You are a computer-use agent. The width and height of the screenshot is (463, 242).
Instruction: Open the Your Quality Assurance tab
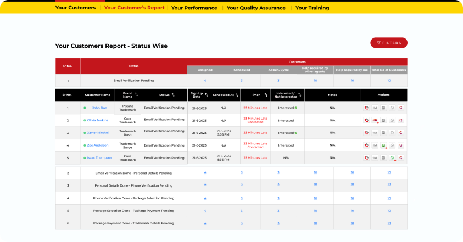pyautogui.click(x=256, y=8)
